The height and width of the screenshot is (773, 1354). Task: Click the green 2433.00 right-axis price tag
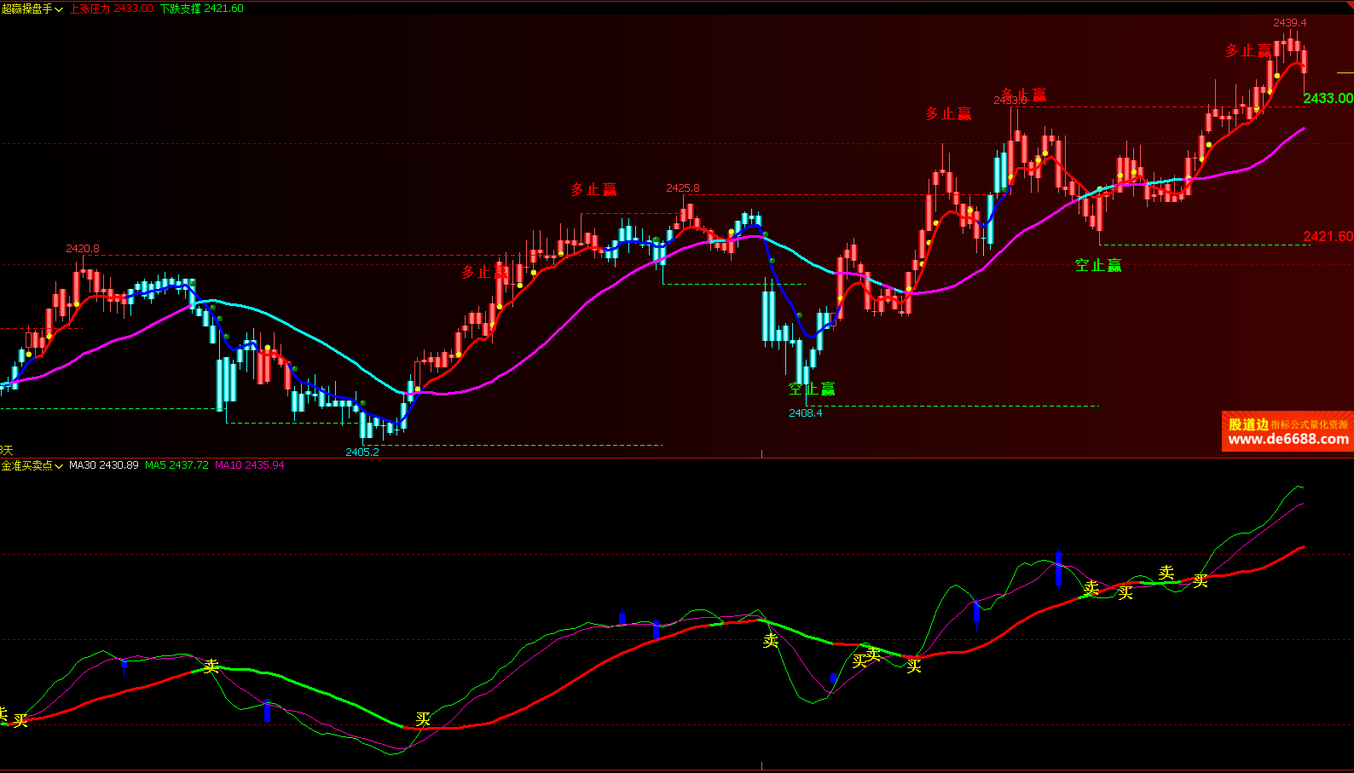1328,99
